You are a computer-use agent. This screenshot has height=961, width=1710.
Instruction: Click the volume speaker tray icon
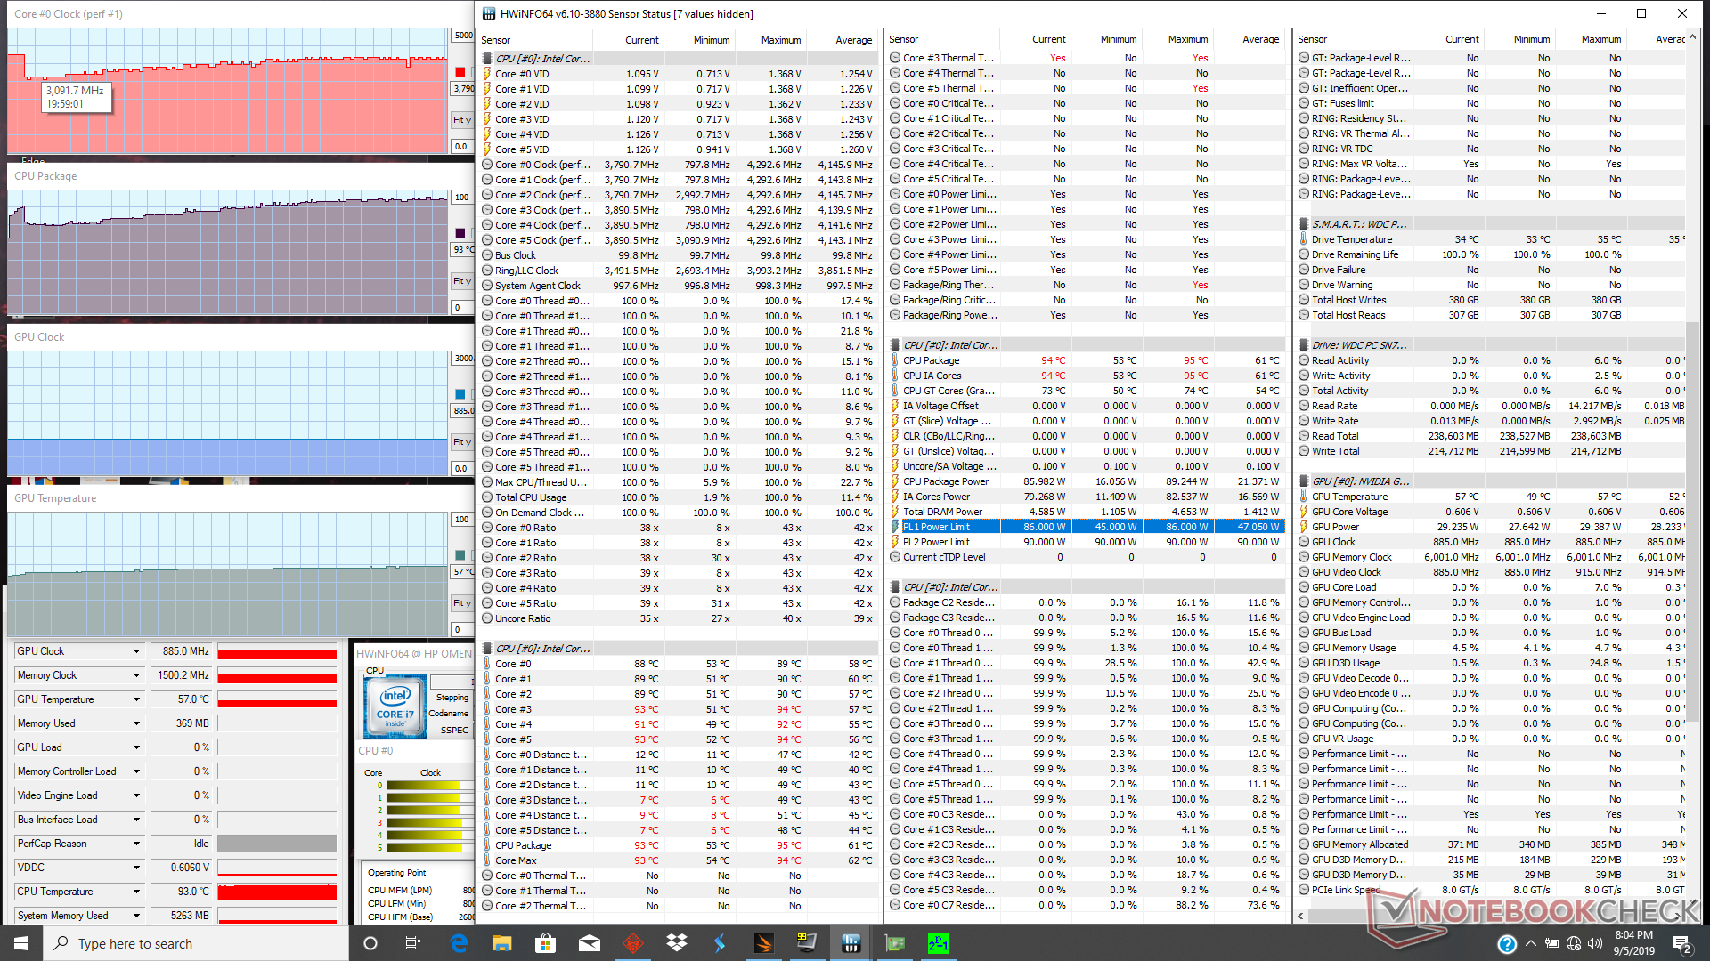(x=1594, y=943)
